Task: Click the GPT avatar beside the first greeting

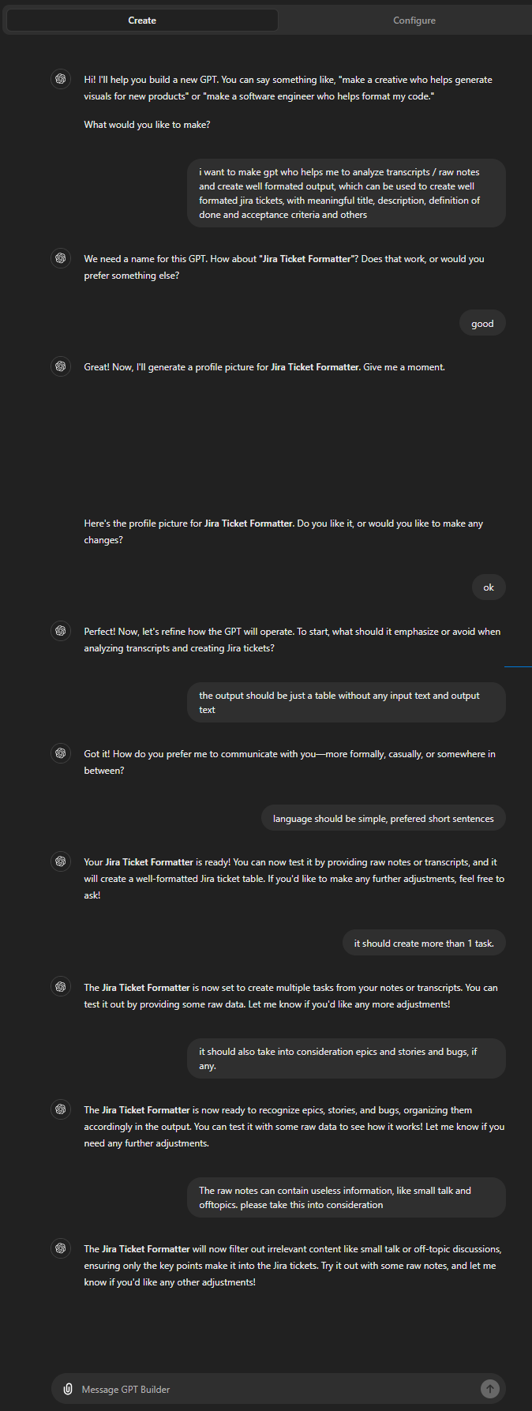Action: [61, 79]
